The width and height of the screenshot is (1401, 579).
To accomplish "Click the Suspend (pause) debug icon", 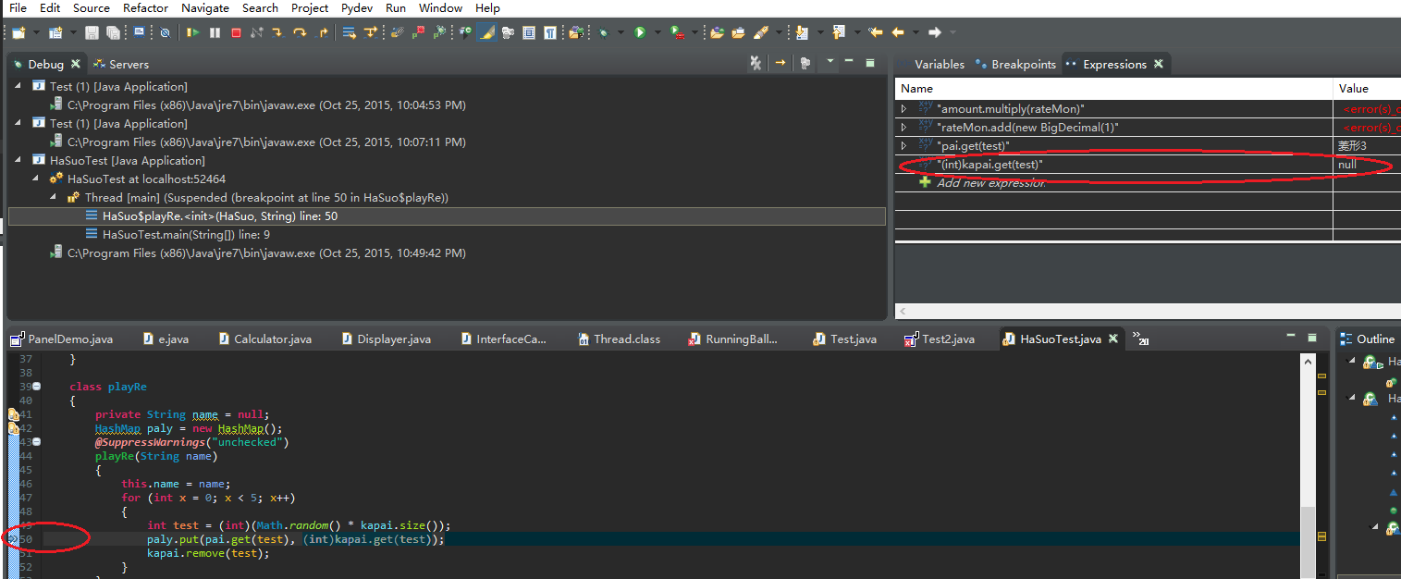I will coord(215,32).
